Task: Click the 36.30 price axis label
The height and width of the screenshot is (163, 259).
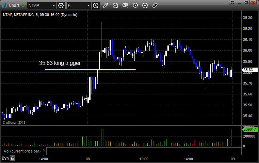Action: tap(247, 18)
